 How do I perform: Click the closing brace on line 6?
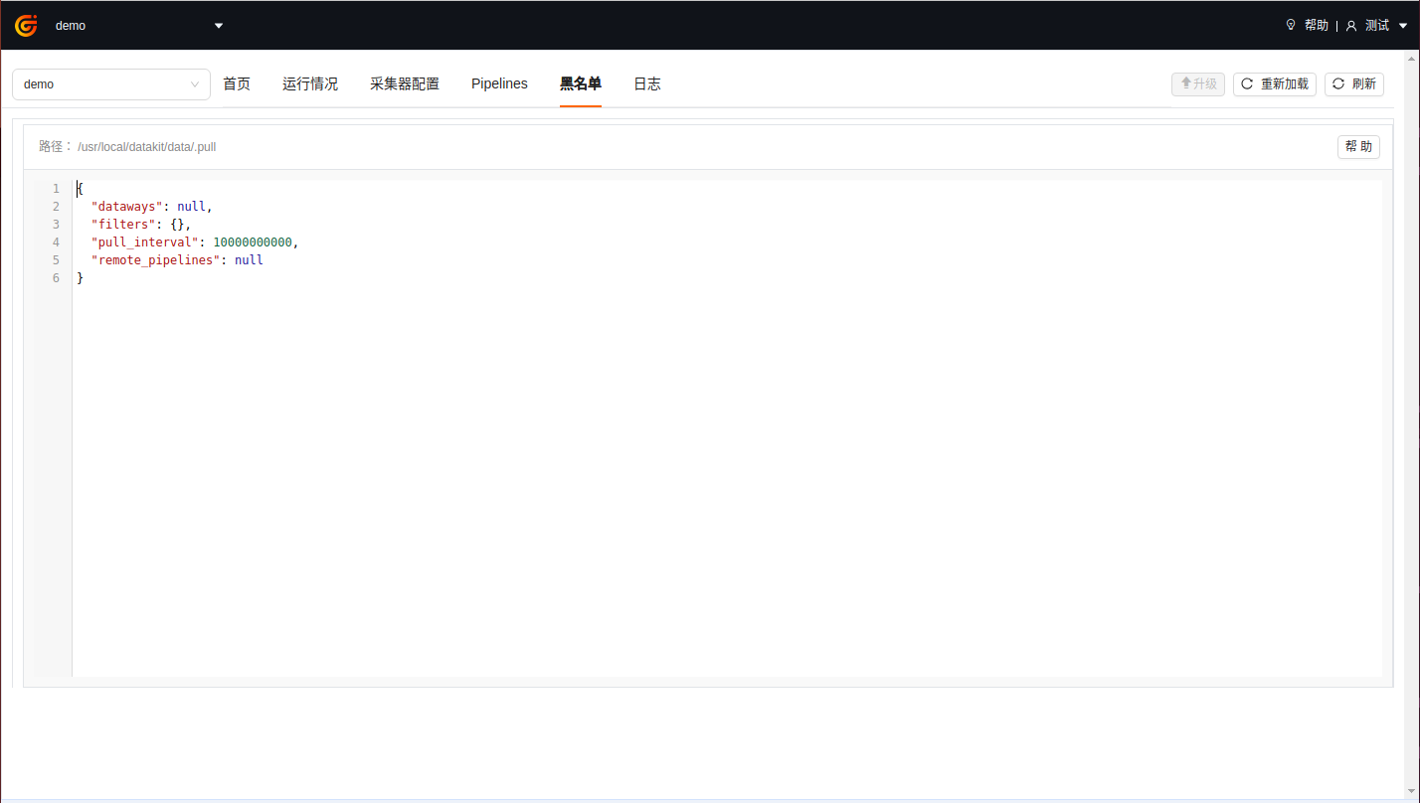tap(81, 278)
